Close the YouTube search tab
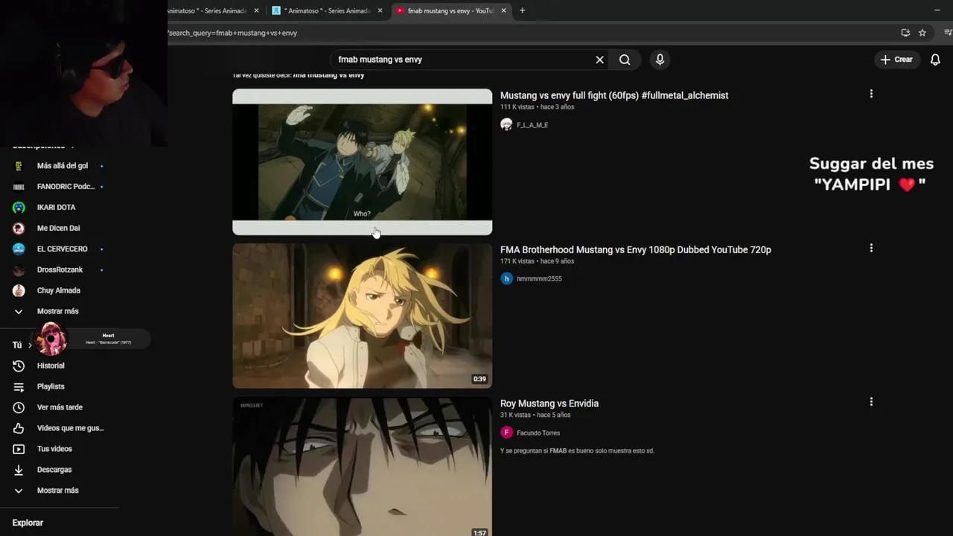 504,10
